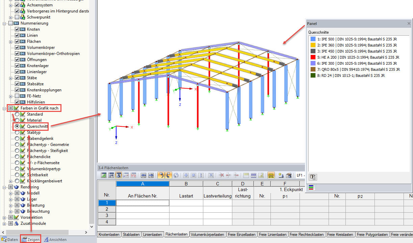
Task: Expand the Flächen numbering node
Action: click(x=11, y=41)
